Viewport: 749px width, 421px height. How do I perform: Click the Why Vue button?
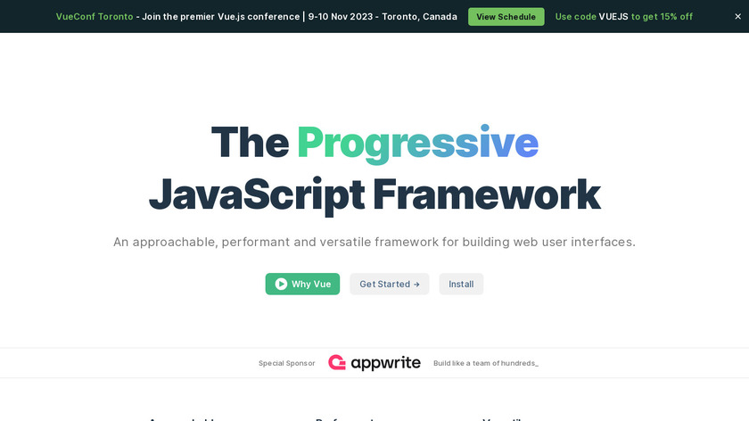coord(302,284)
